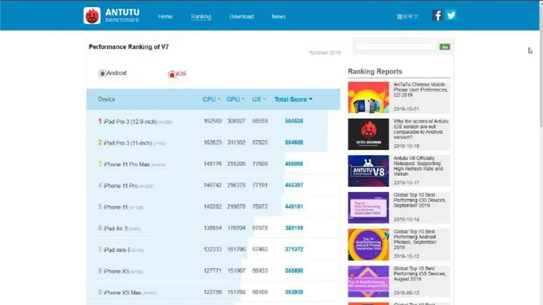Screen dimensions: 543x305
Task: Click the search input field
Action: (x=396, y=47)
